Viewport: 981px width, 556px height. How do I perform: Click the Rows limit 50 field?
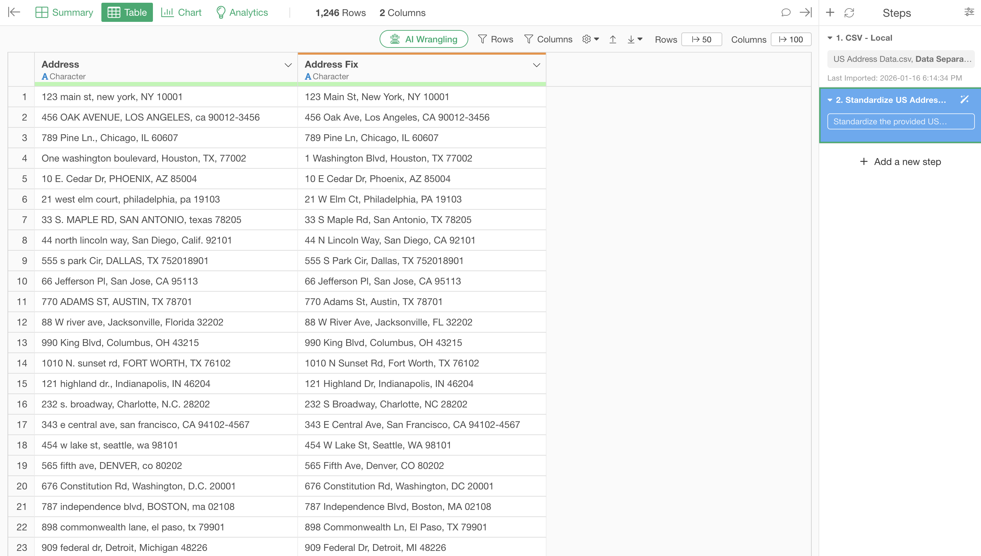click(x=701, y=39)
